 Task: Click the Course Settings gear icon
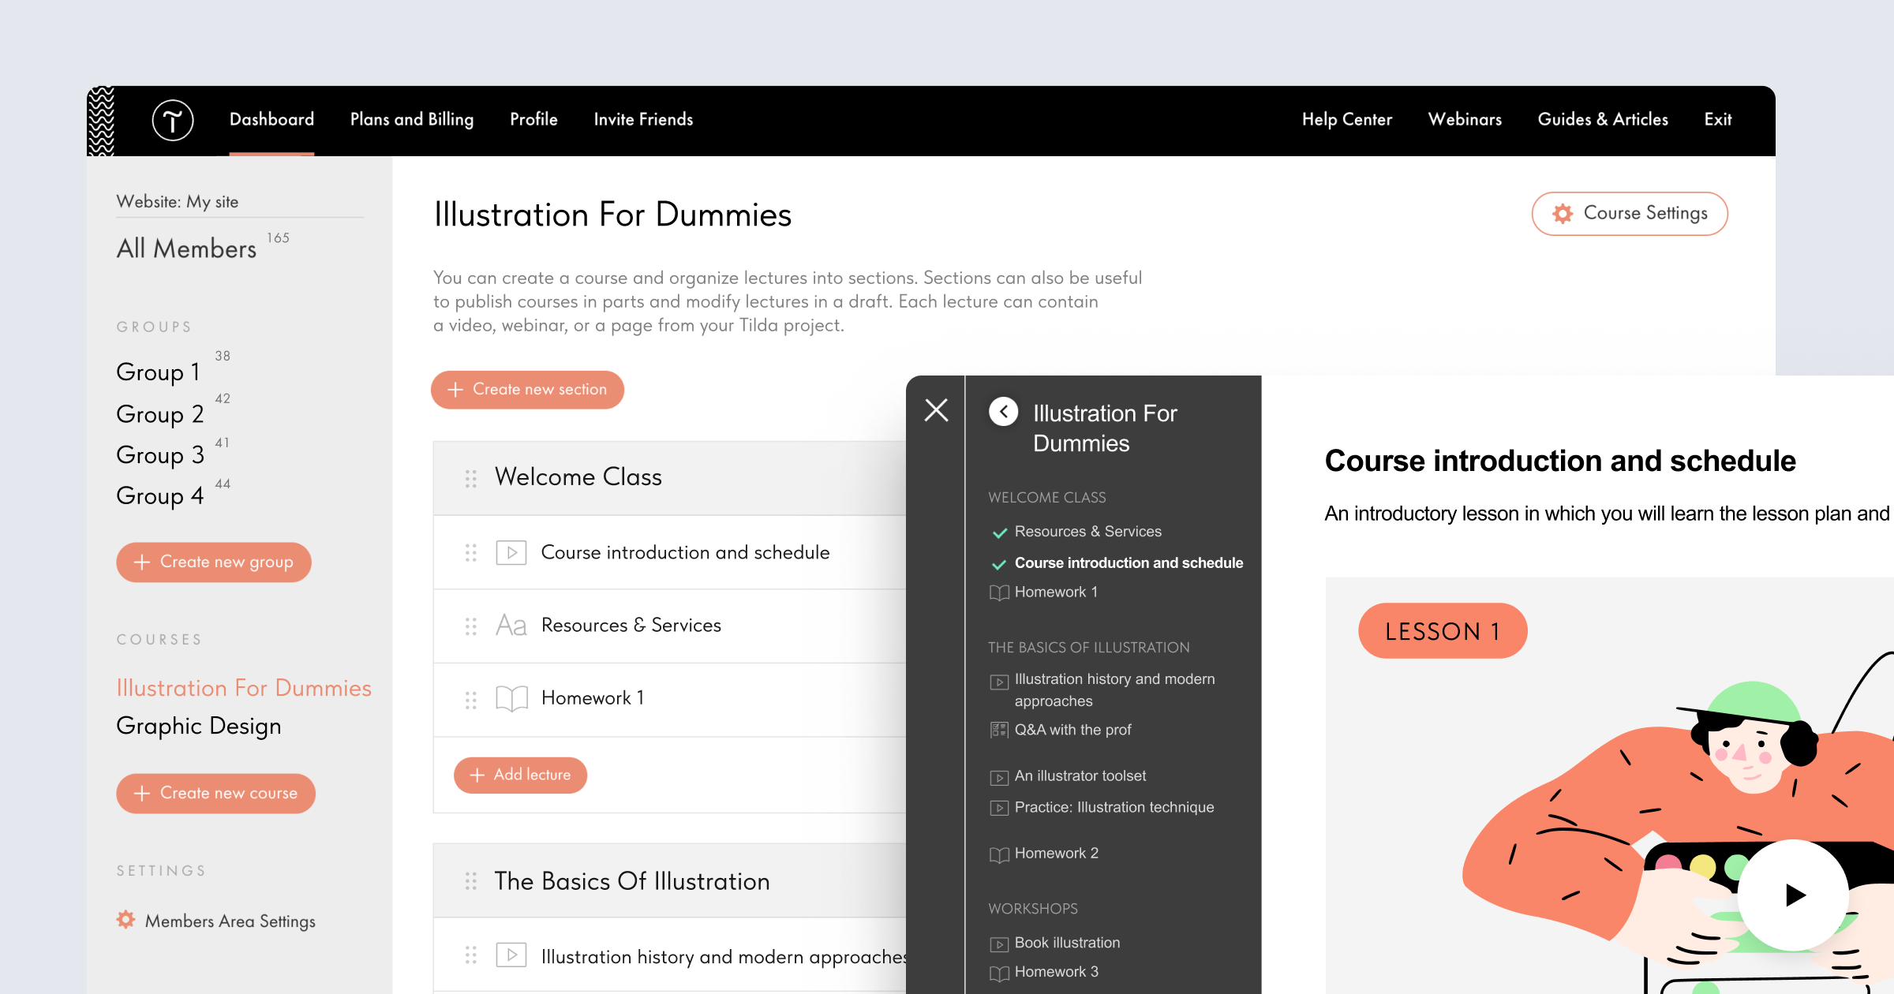pos(1563,213)
